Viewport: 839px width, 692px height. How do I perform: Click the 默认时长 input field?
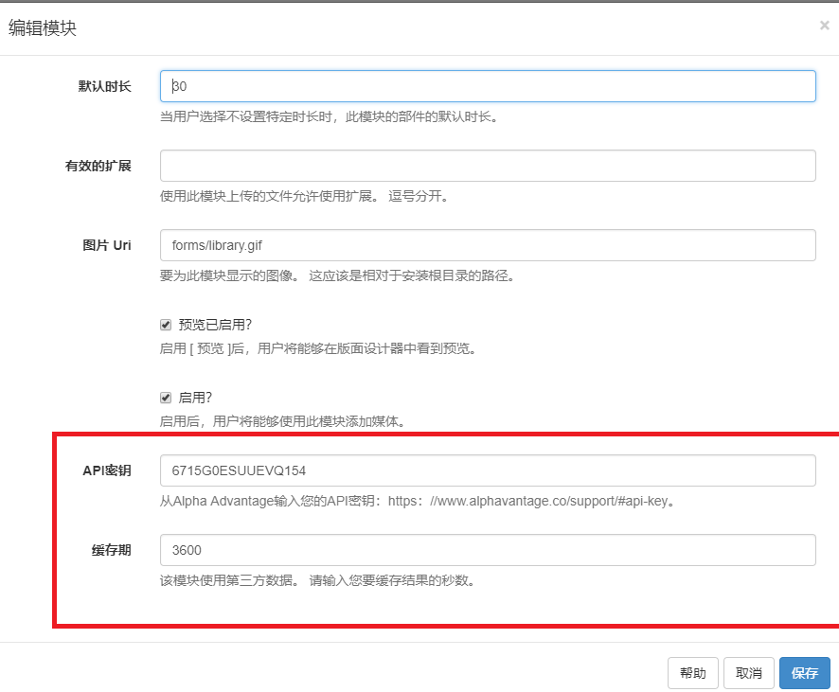[488, 86]
